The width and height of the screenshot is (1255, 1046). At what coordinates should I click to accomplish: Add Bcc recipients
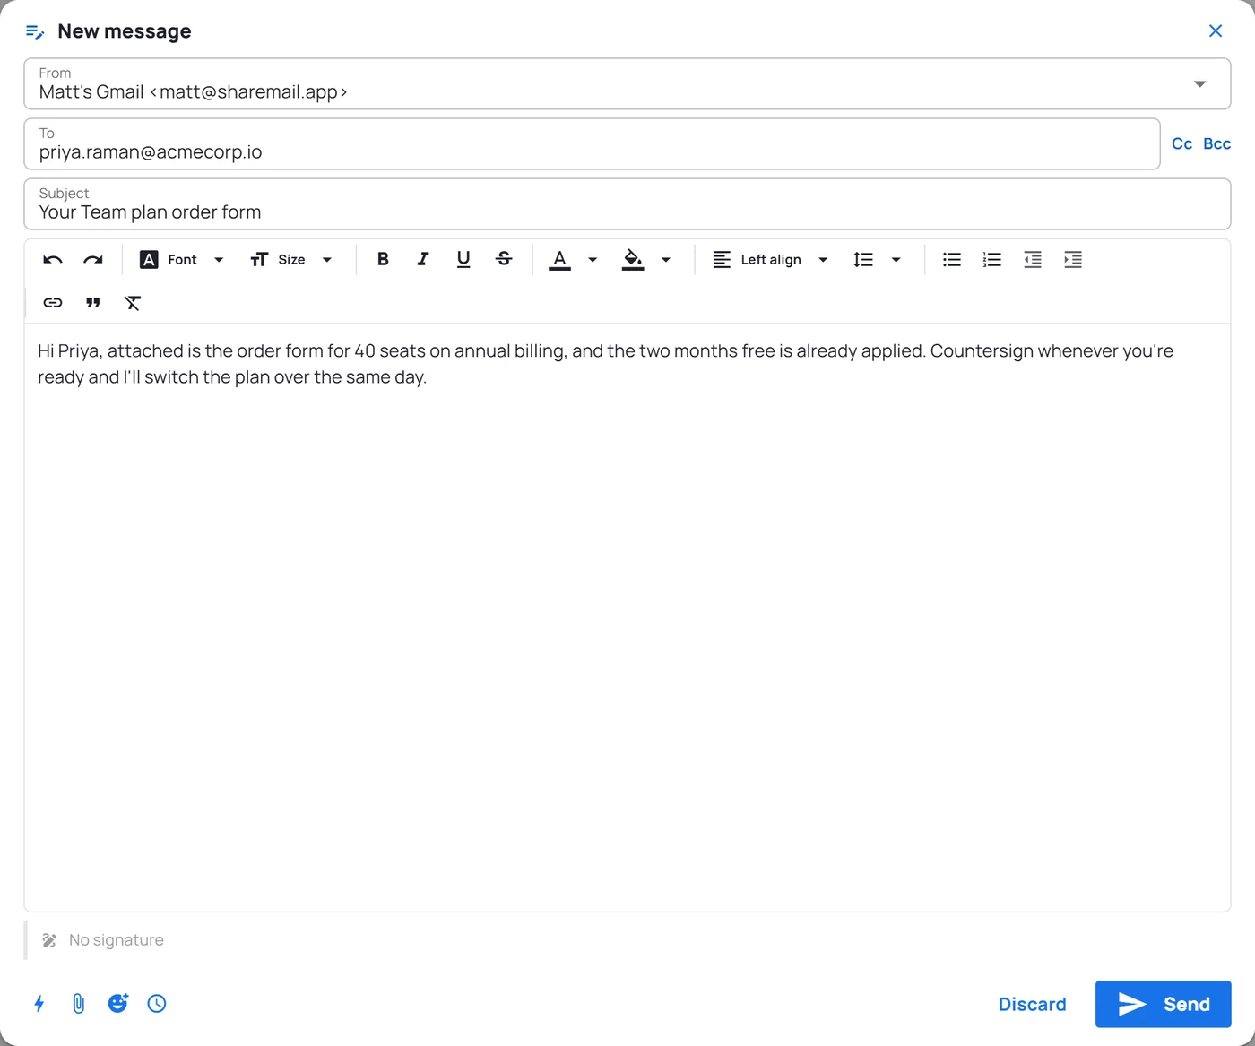(1216, 143)
